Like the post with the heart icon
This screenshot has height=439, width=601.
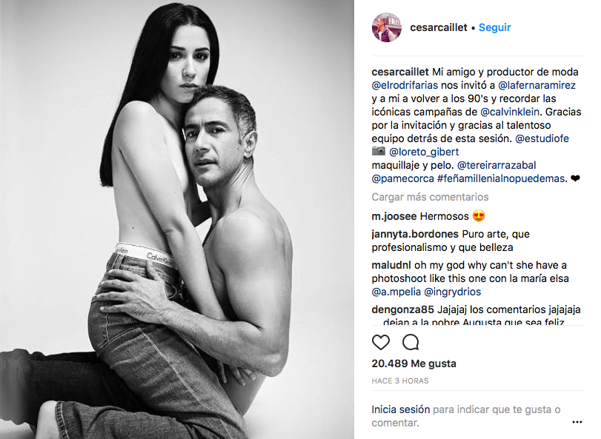point(381,342)
